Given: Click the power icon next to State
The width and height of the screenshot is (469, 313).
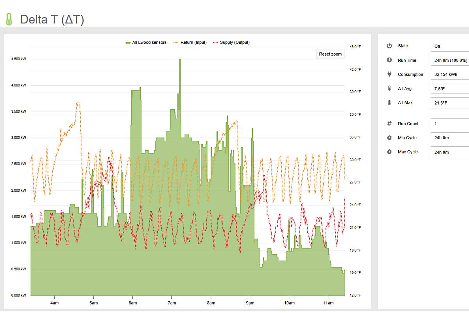Looking at the screenshot, I should (389, 46).
